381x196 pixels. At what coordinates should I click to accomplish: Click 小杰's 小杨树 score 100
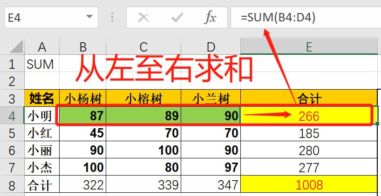pyautogui.click(x=82, y=167)
